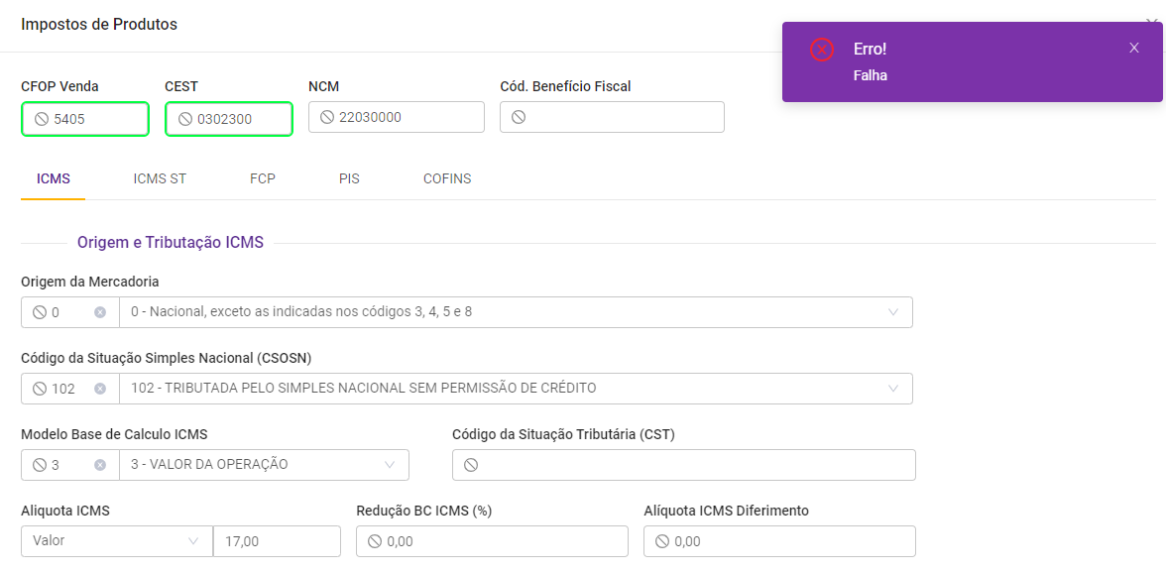Open the FCP tab
Screen dimensions: 1166x573
click(263, 179)
